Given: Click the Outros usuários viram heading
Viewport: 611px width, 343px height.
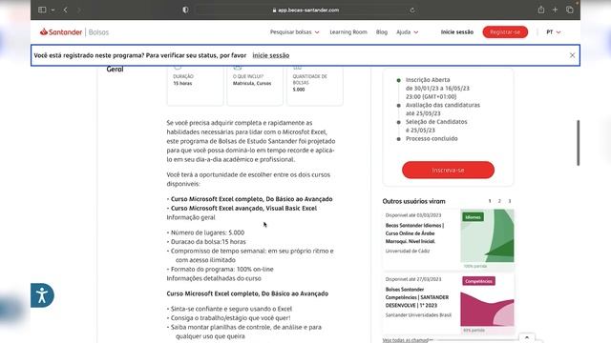Looking at the screenshot, I should click(413, 201).
